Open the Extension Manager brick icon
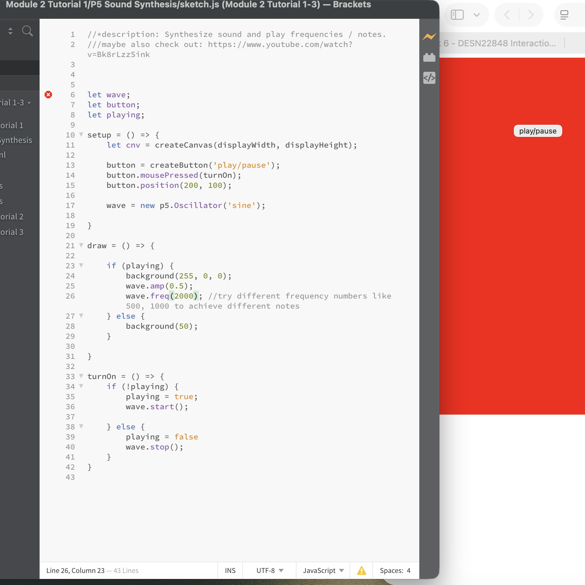Screen dimensions: 585x585 [429, 58]
